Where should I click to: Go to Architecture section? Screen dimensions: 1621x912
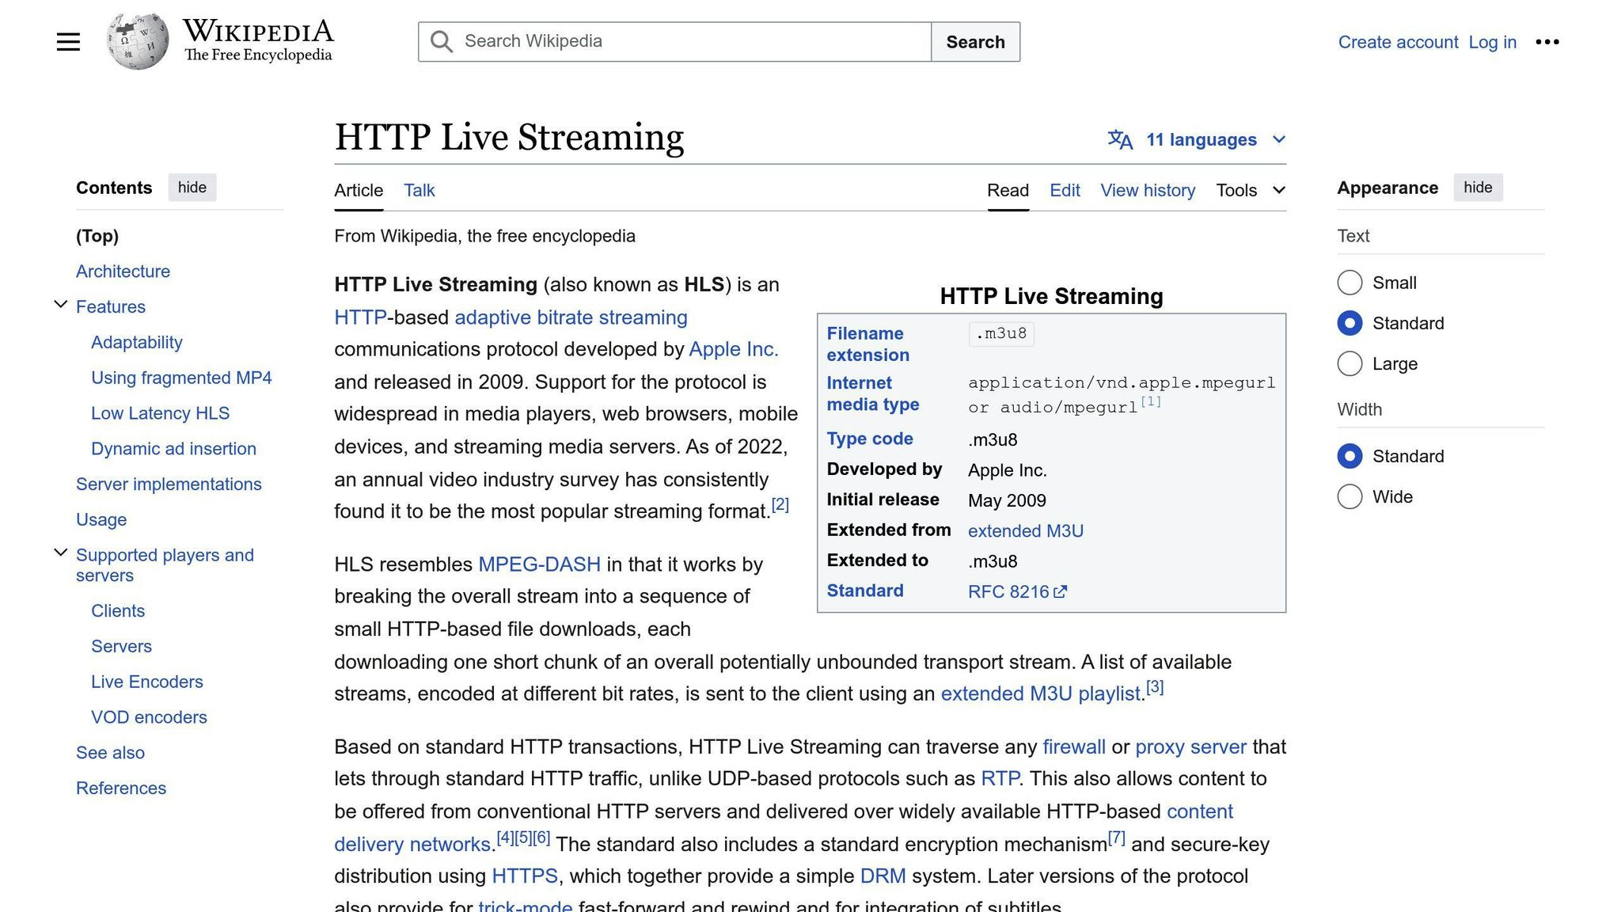pos(123,272)
